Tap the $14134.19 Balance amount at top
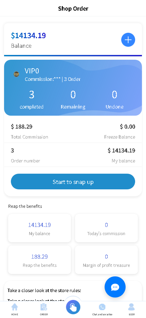The height and width of the screenshot is (318, 146). pyautogui.click(x=29, y=35)
